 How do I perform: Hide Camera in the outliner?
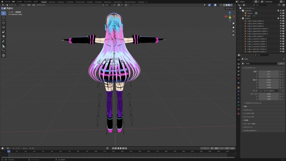click(281, 13)
